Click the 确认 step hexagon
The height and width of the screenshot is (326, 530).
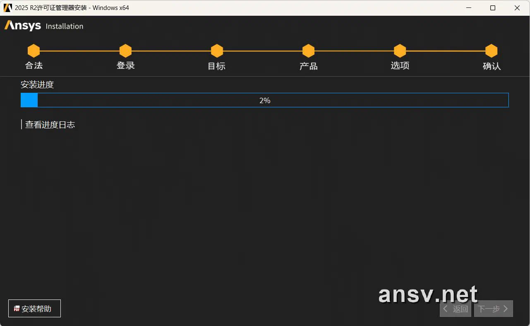(491, 51)
